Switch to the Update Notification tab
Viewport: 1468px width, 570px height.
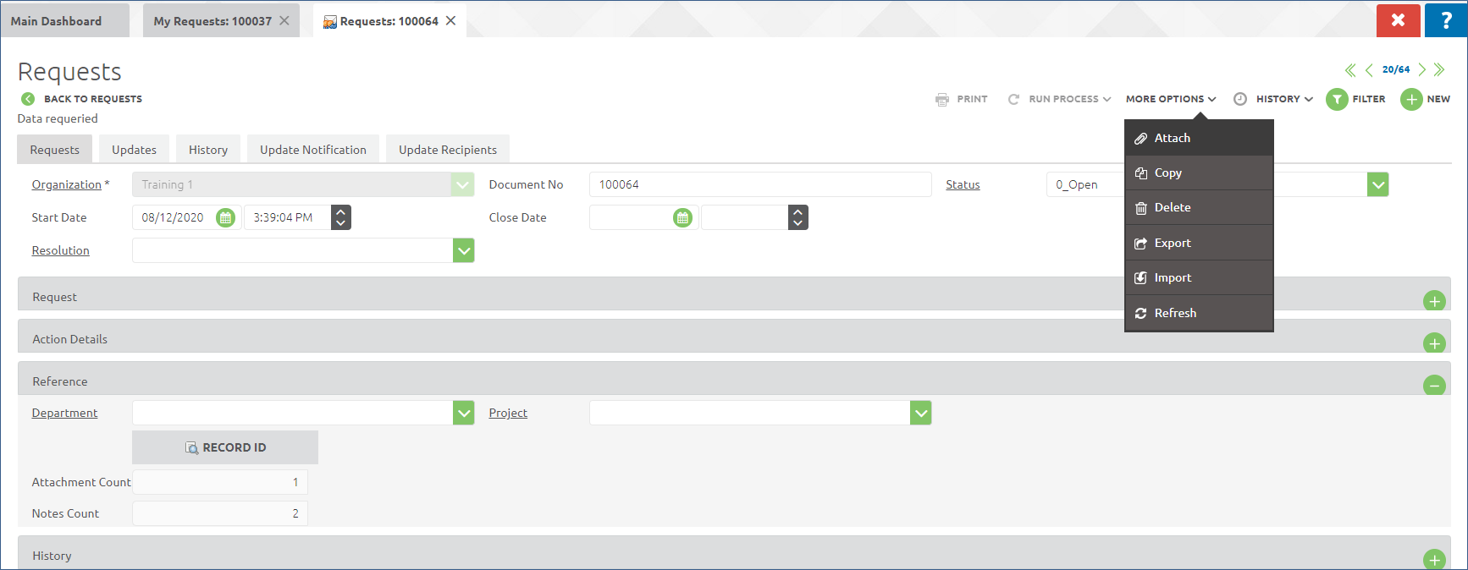313,150
